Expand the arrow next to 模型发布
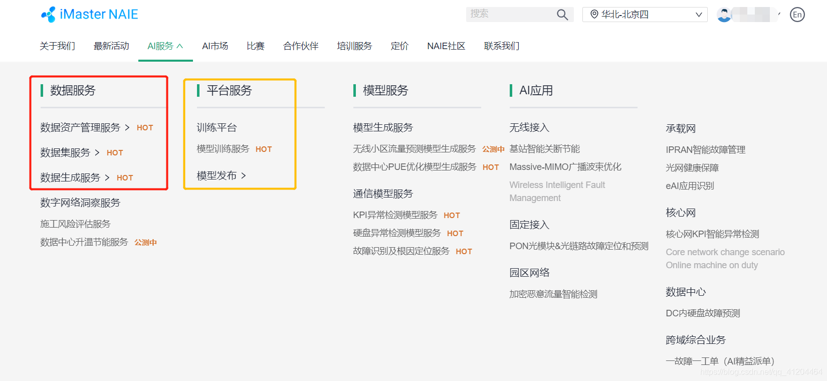This screenshot has height=381, width=827. click(244, 176)
